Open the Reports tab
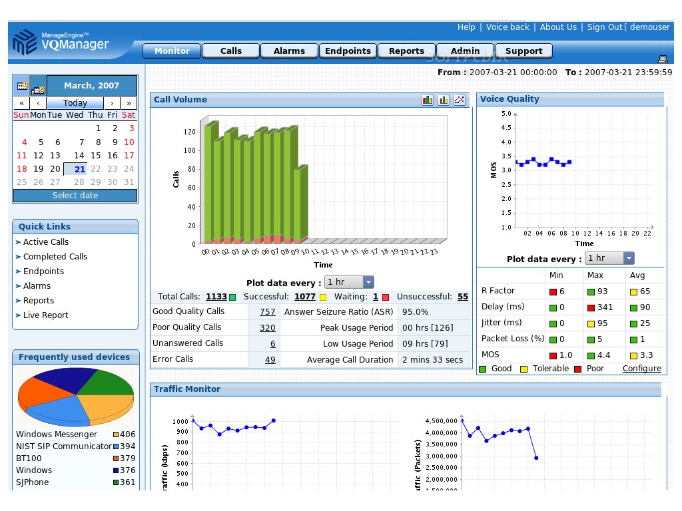Viewport: 682px width, 511px height. 406,51
